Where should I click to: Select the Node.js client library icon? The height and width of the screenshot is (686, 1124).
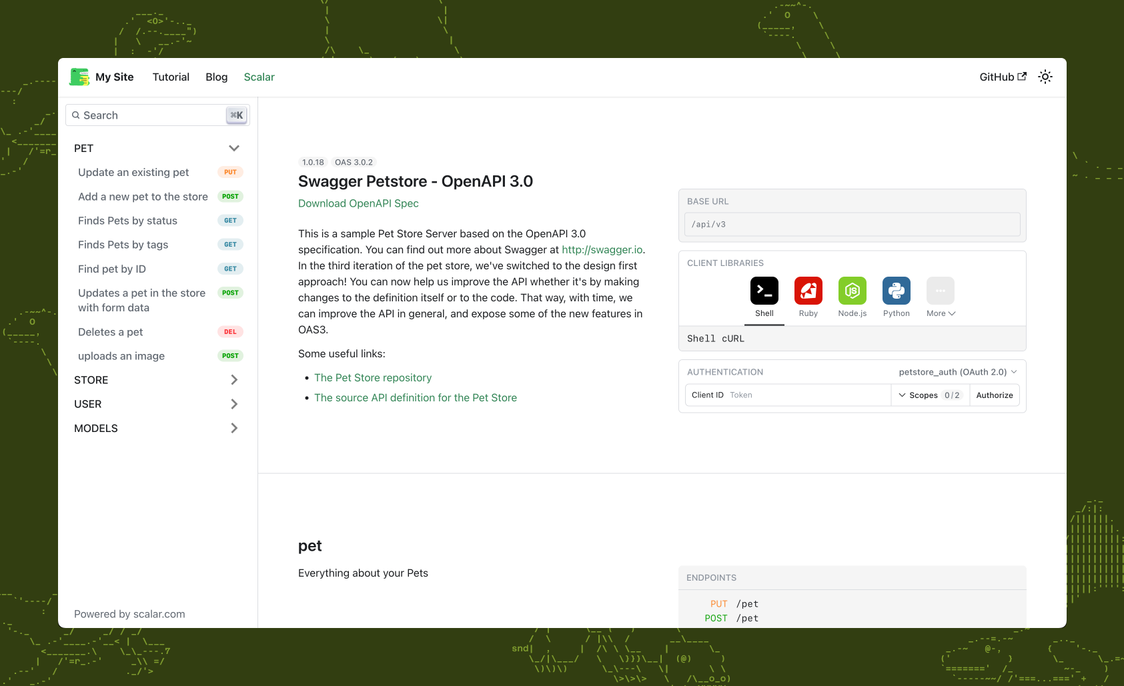[853, 291]
